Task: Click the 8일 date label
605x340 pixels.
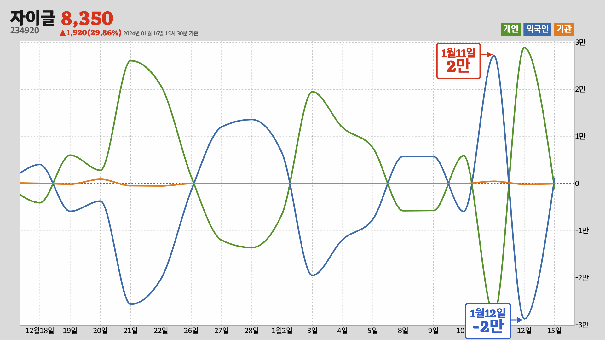Action: pos(403,331)
